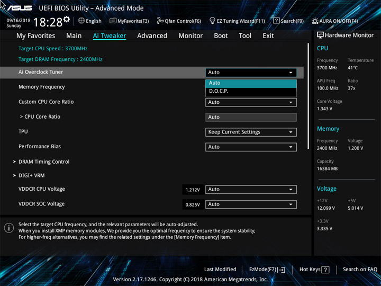Open the Tool tab

click(245, 36)
